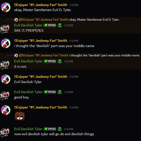Image resolution: width=141 pixels, height=141 pixels.
Task: Click the 1:14 PM timestamp on the emoji message
Action: click(74, 108)
